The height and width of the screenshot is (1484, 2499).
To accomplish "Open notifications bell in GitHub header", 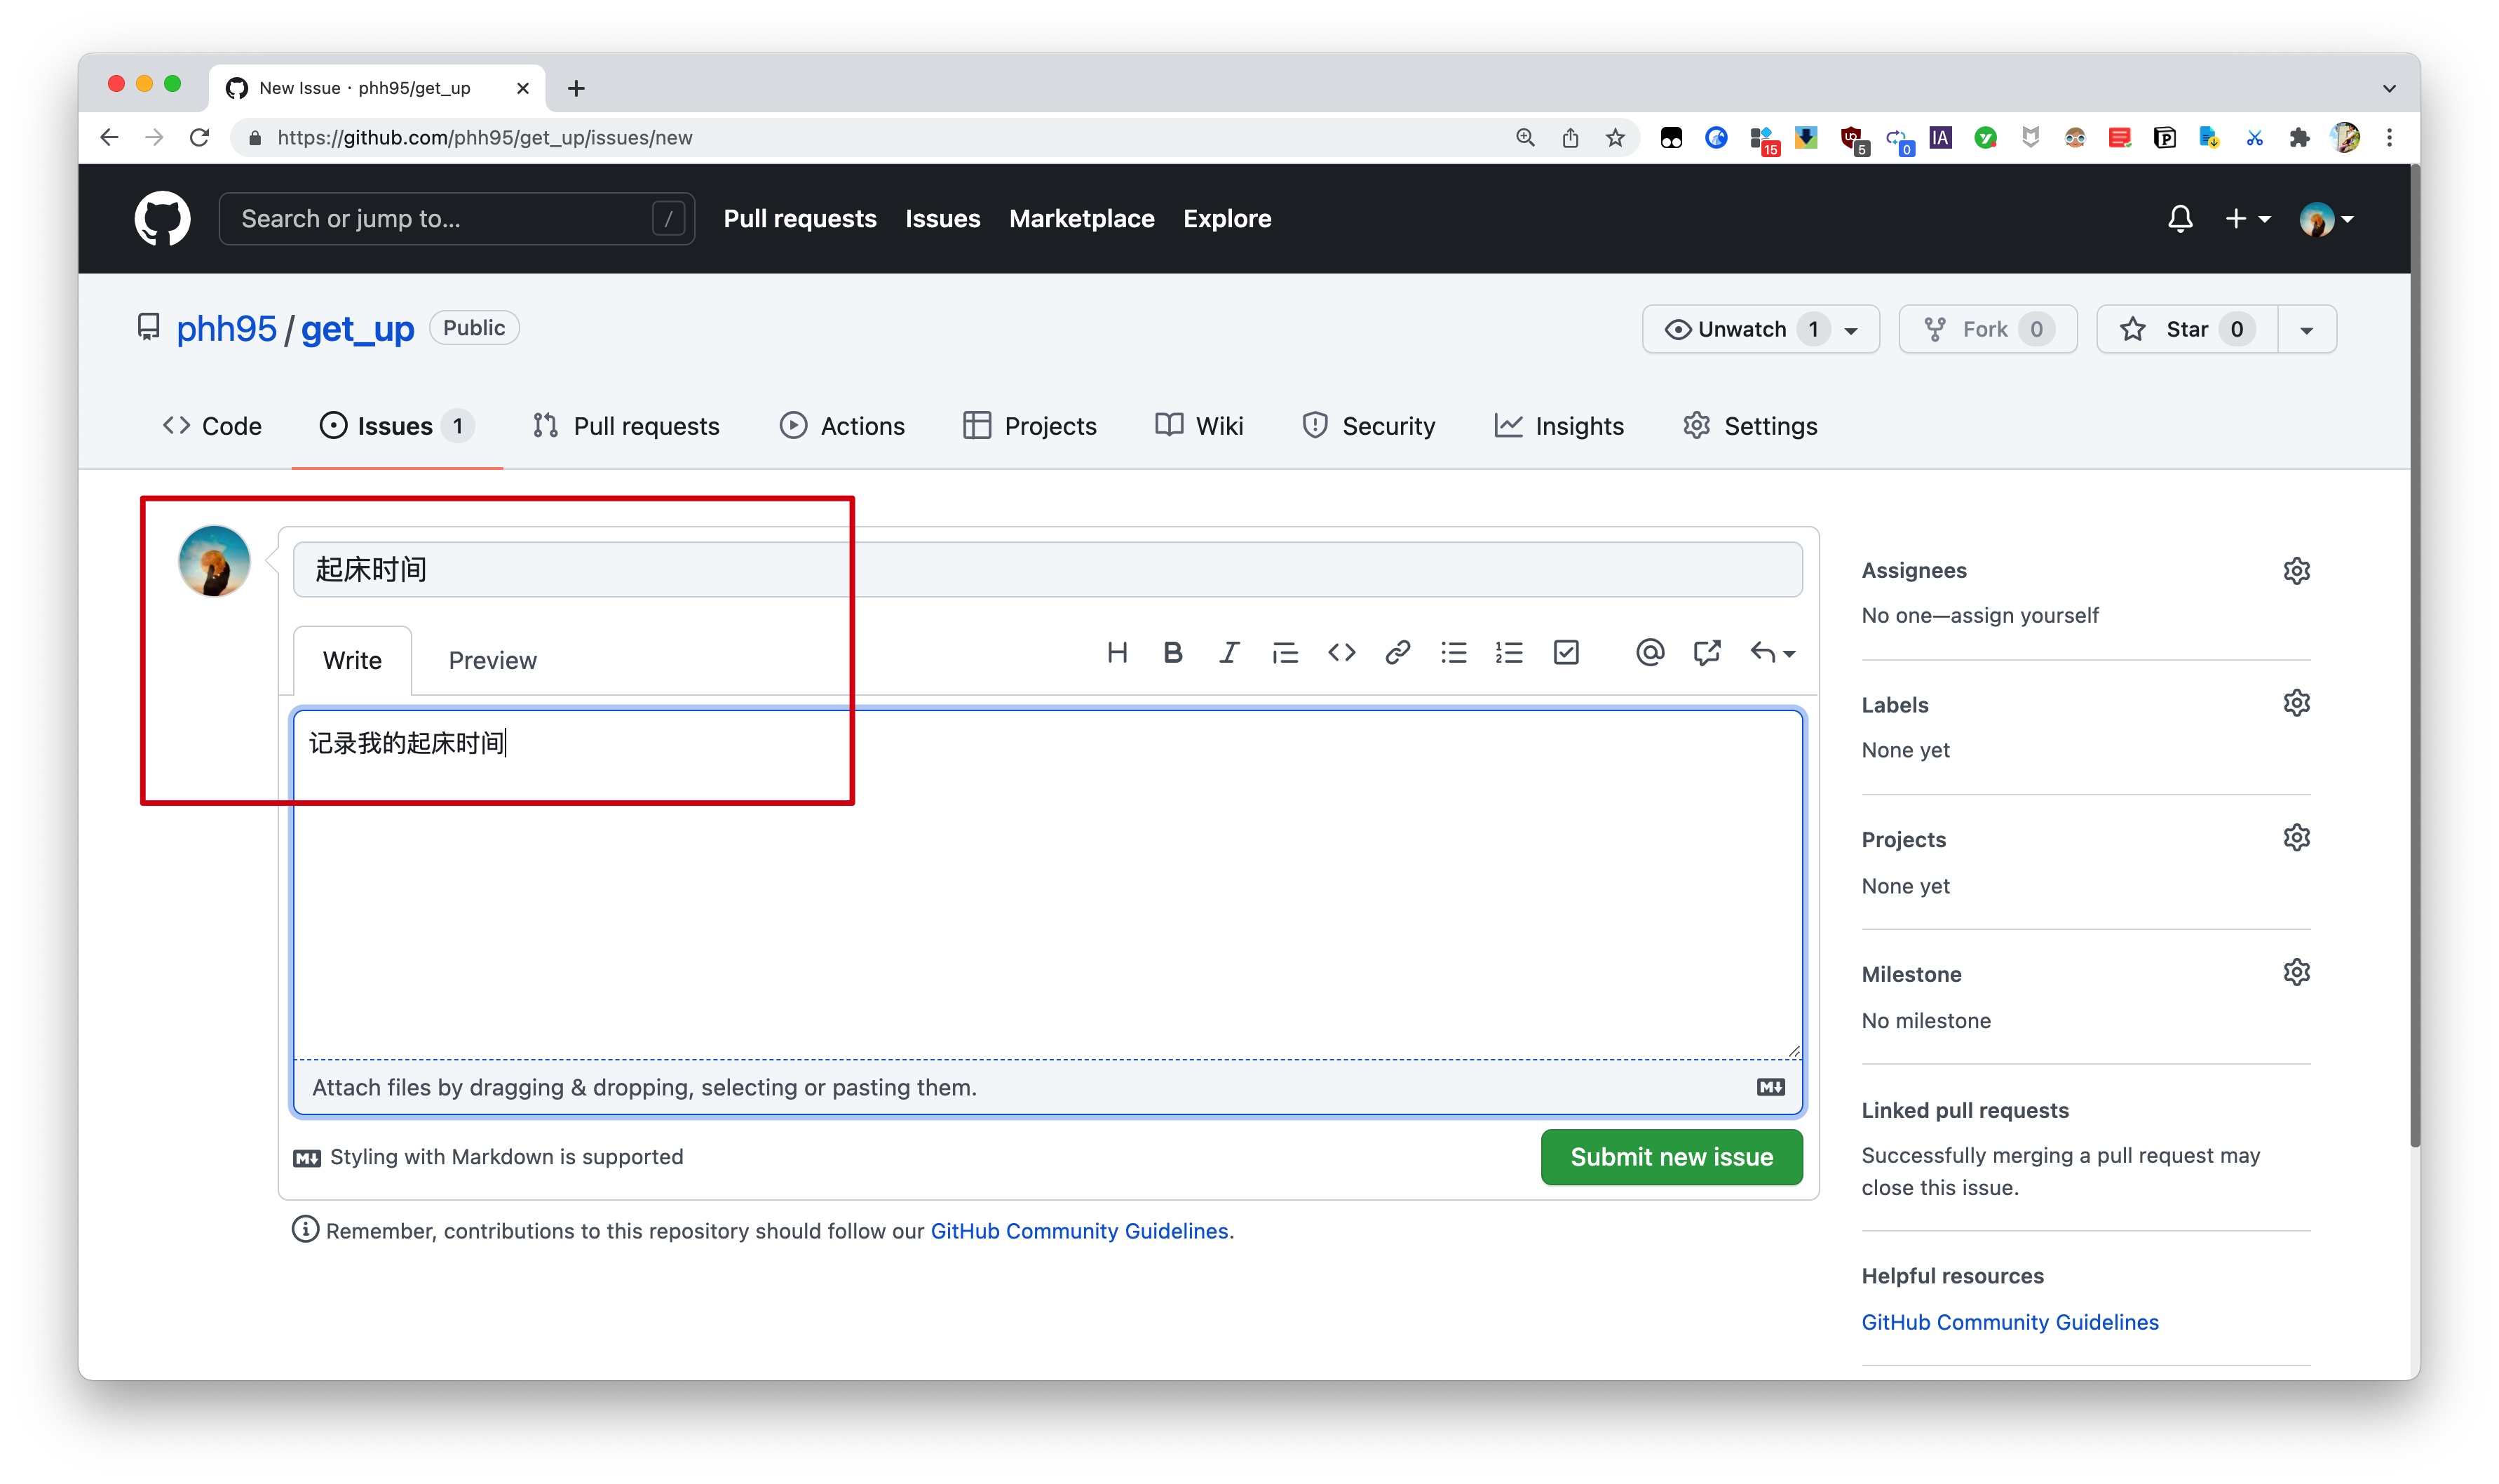I will pyautogui.click(x=2179, y=219).
